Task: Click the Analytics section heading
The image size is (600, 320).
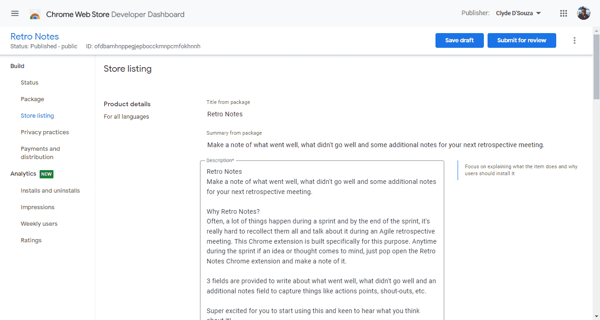Action: coord(23,174)
